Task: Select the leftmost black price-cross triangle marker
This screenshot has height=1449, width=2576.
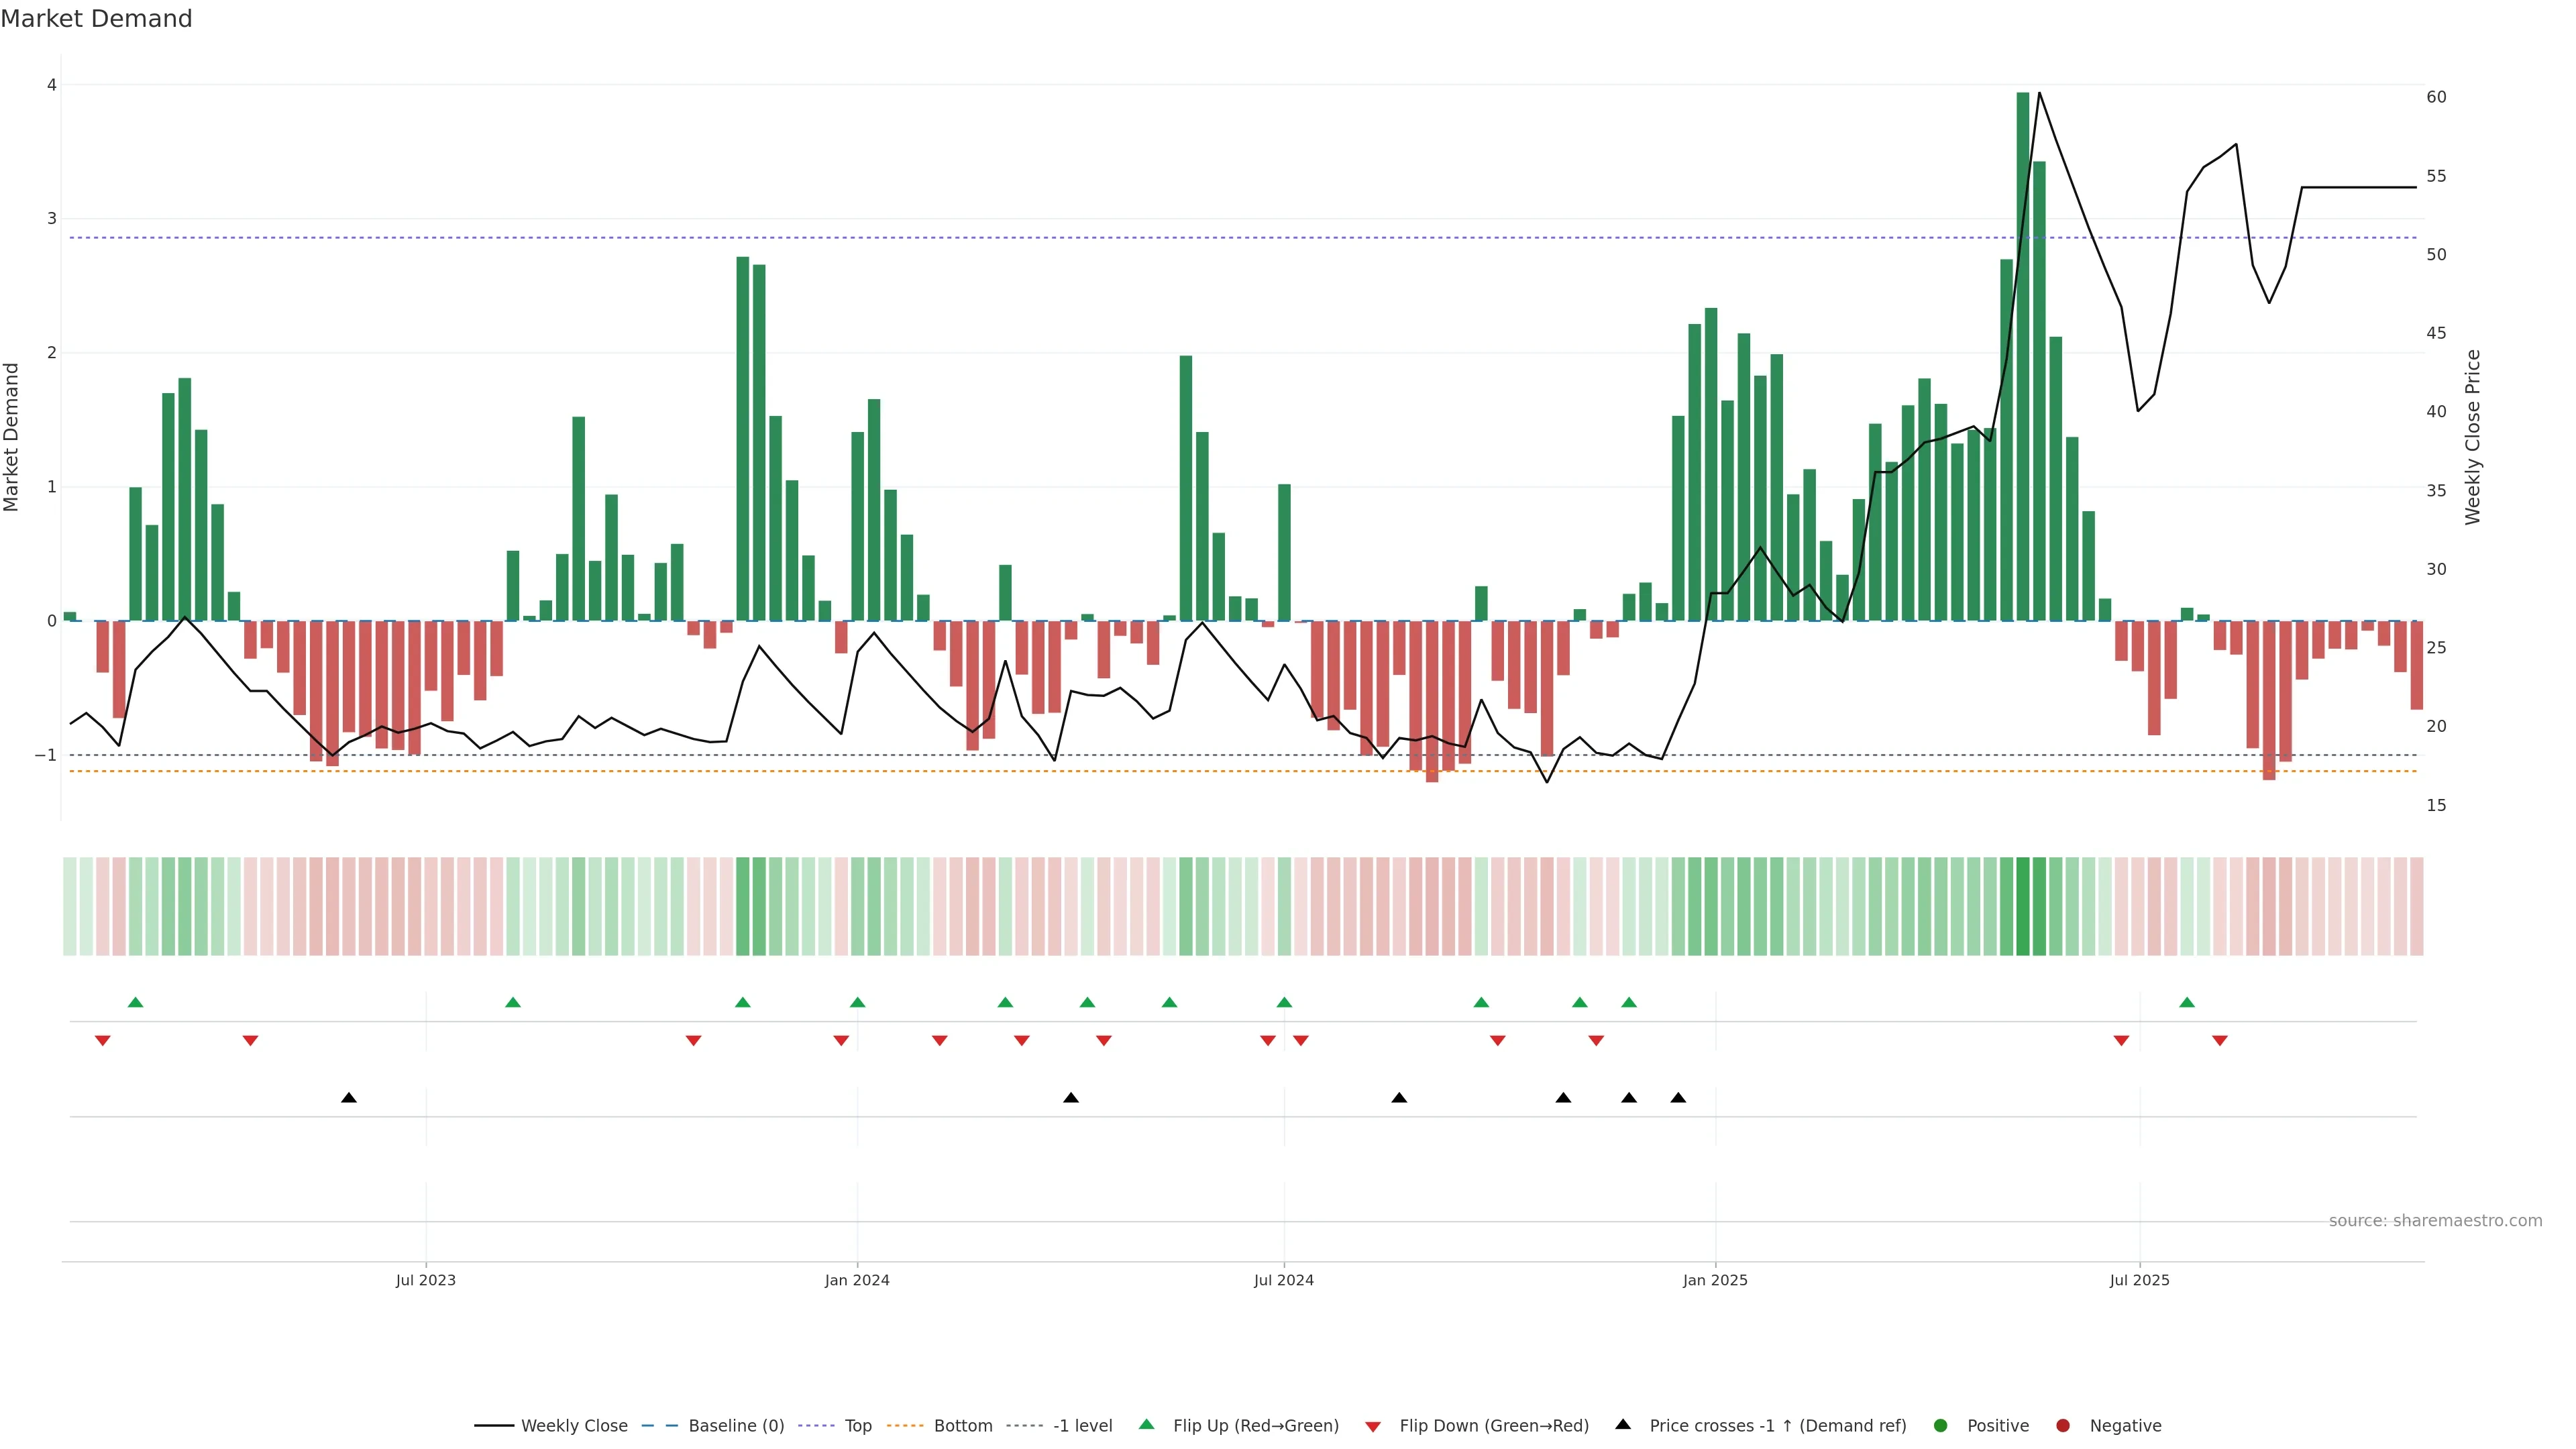Action: pyautogui.click(x=349, y=1098)
